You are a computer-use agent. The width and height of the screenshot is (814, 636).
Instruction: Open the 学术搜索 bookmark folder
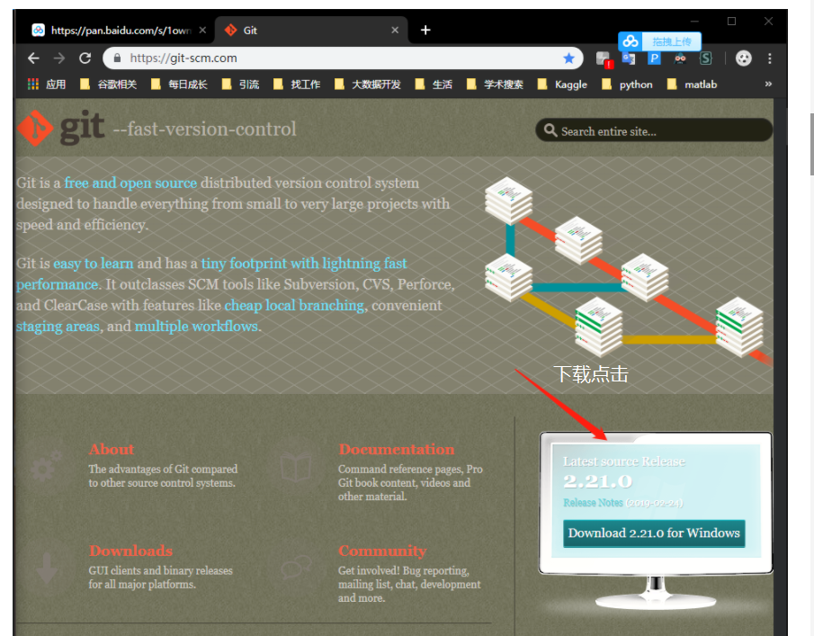495,84
